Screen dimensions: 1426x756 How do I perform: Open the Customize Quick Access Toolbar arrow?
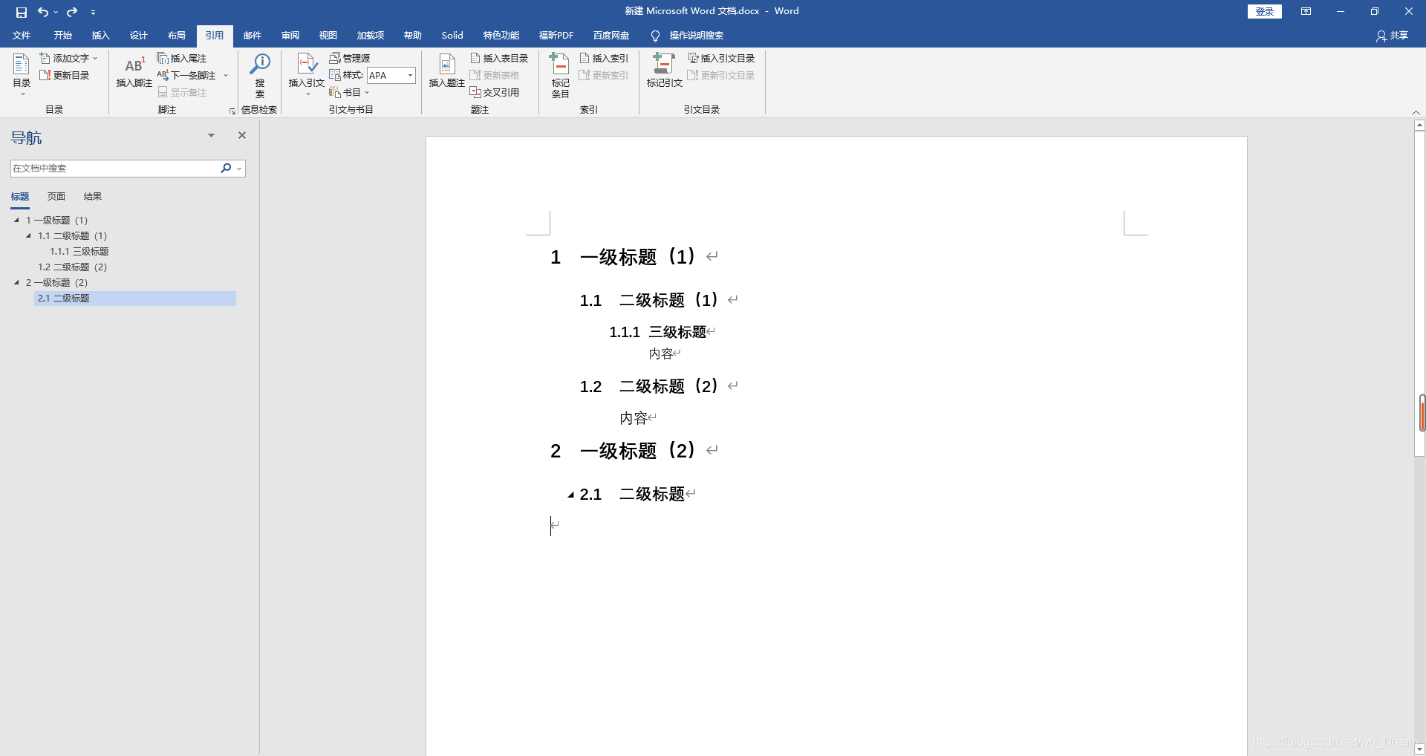click(93, 13)
